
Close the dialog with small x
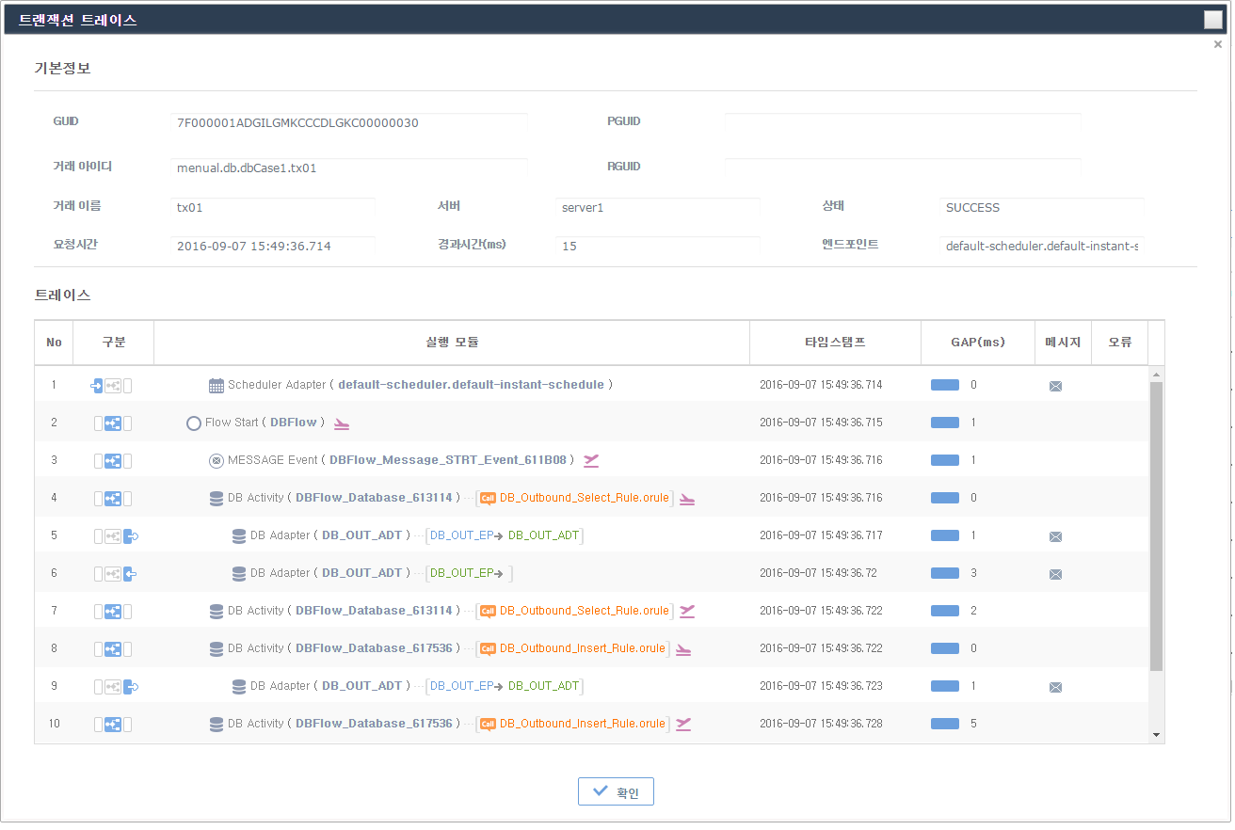coord(1218,44)
